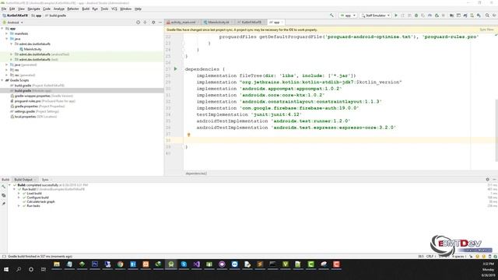Click the Debug app bug icon in toolbar

(x=416, y=16)
